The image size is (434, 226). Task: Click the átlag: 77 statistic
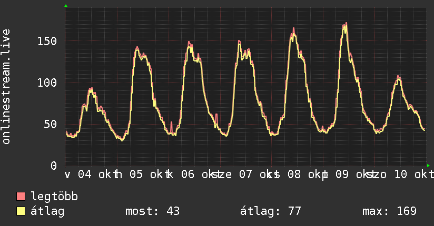tap(270, 211)
